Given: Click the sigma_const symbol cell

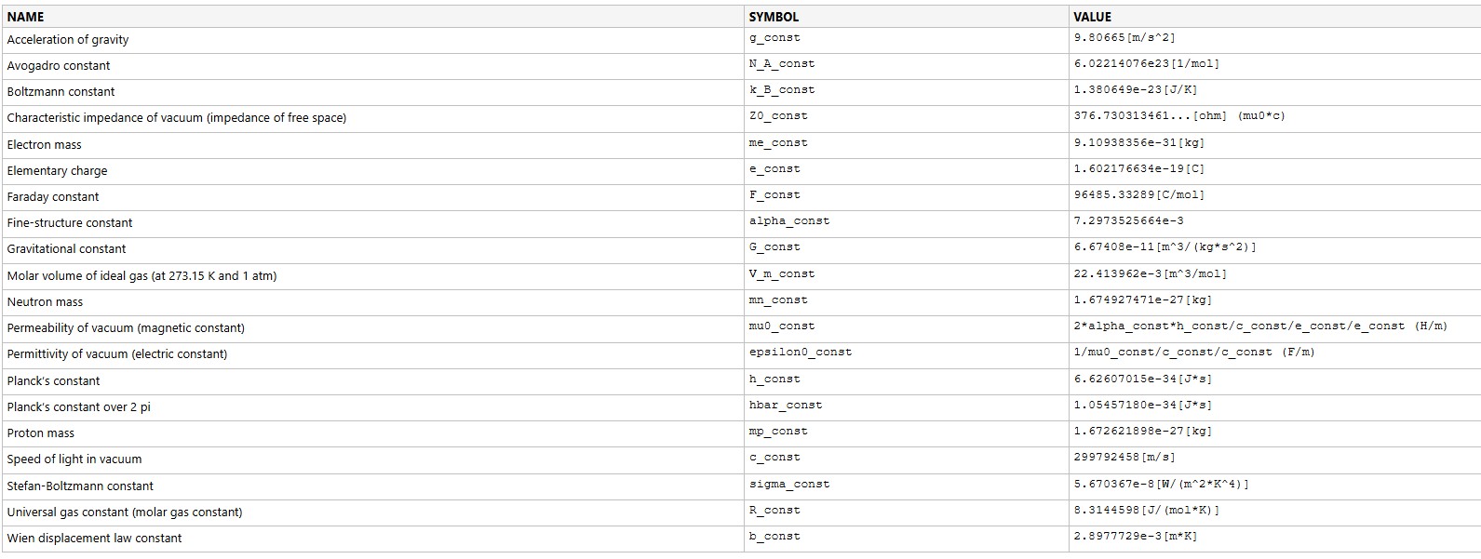Looking at the screenshot, I should (788, 485).
